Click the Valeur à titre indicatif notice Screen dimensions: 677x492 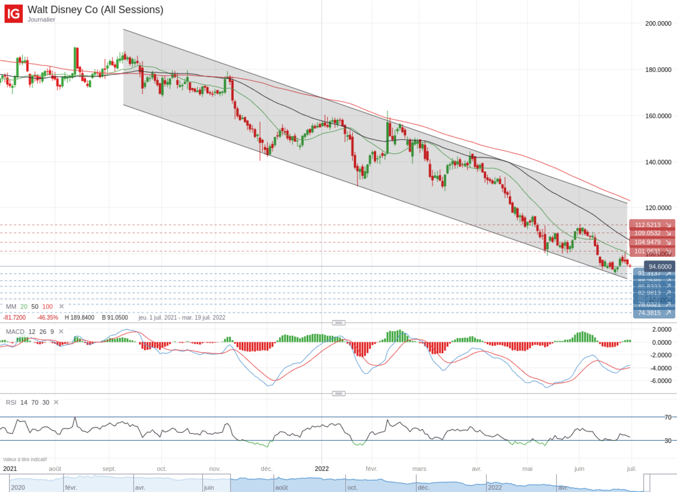(x=25, y=460)
